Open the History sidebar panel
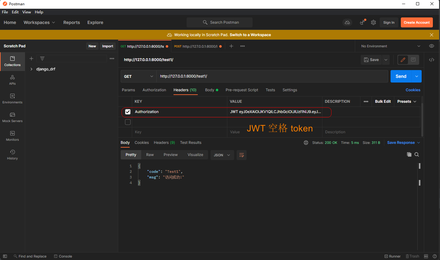Image resolution: width=440 pixels, height=260 pixels. (12, 155)
